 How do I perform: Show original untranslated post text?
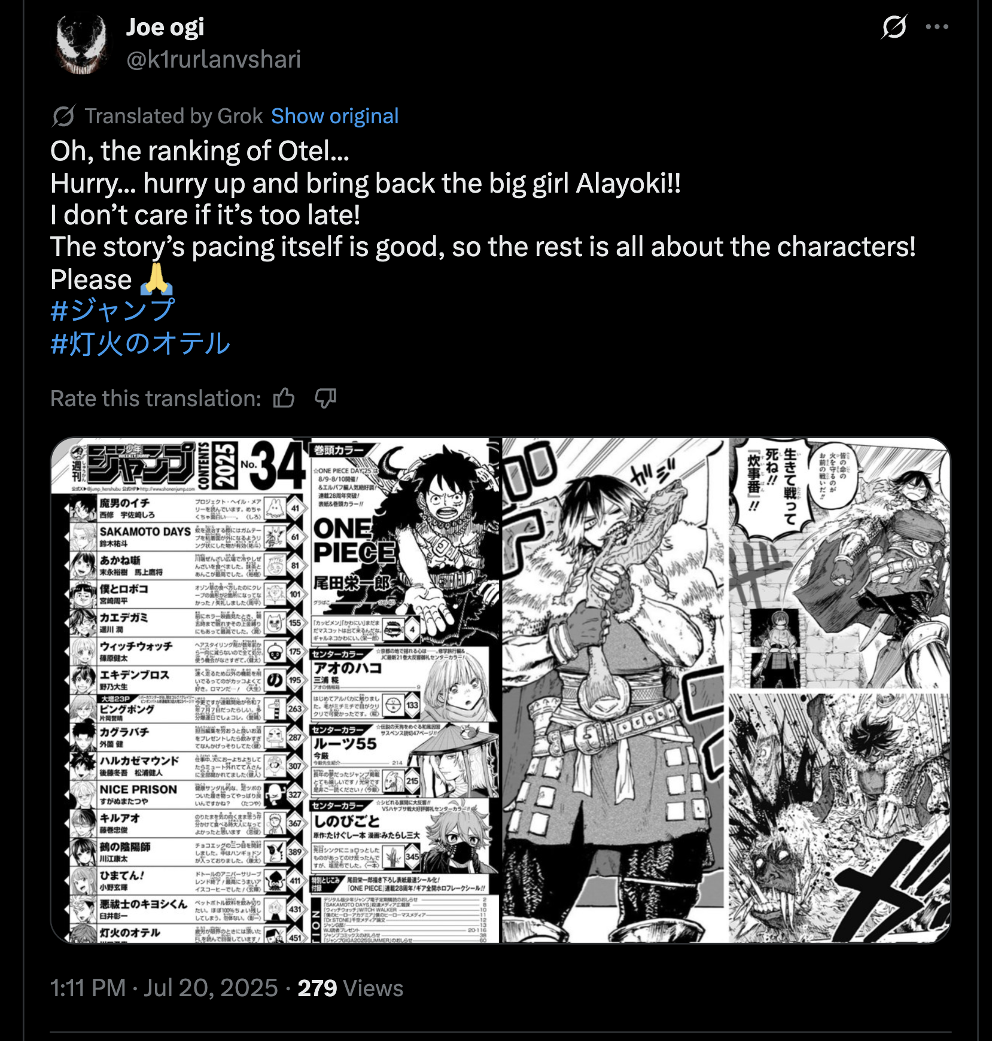pos(334,116)
